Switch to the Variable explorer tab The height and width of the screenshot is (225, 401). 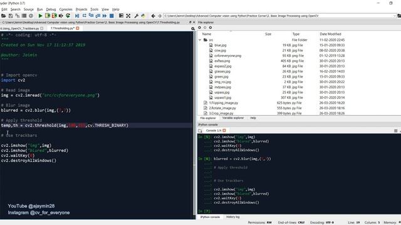point(233,118)
